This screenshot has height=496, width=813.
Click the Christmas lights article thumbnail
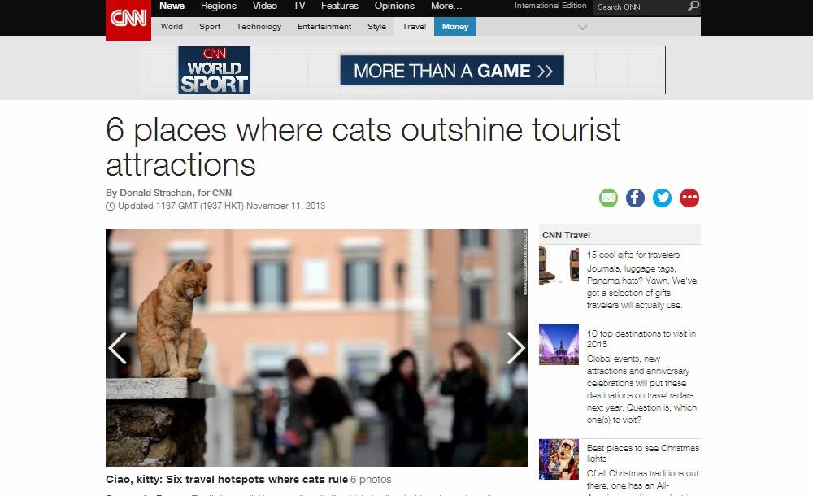[x=559, y=459]
